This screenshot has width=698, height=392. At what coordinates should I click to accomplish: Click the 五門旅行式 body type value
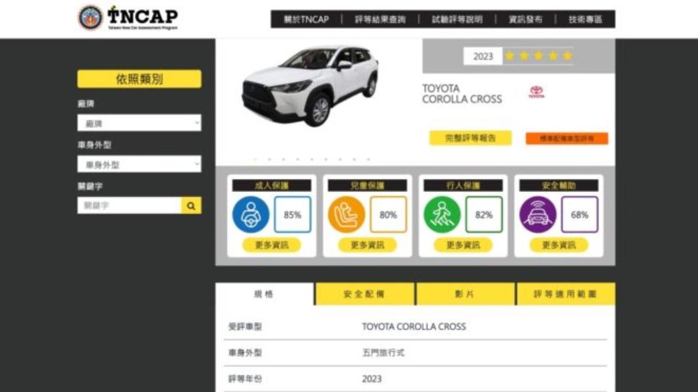click(x=383, y=353)
